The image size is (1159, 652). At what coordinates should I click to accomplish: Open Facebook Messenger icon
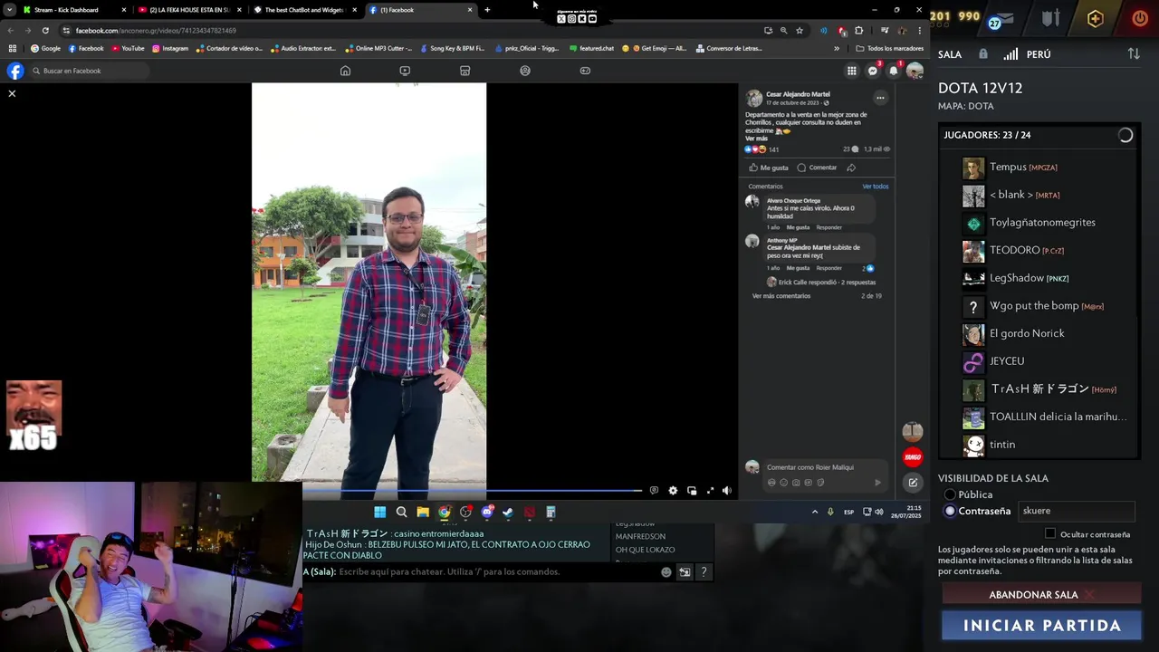pos(873,71)
